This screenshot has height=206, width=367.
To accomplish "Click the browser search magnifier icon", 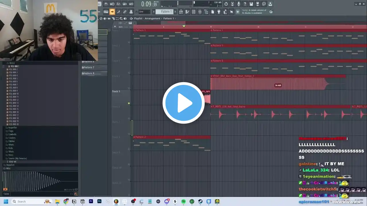I will [x=76, y=194].
